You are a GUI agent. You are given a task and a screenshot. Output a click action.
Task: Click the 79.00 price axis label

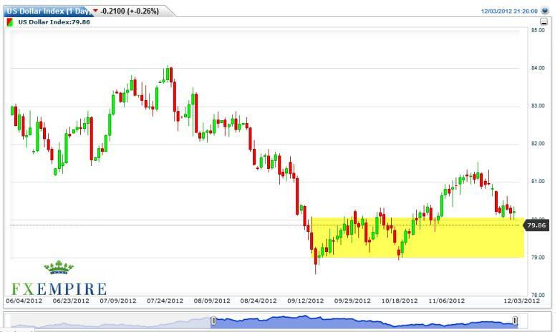[538, 258]
